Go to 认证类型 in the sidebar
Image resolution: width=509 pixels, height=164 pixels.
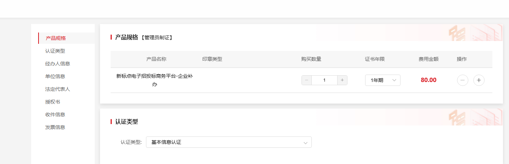point(55,51)
